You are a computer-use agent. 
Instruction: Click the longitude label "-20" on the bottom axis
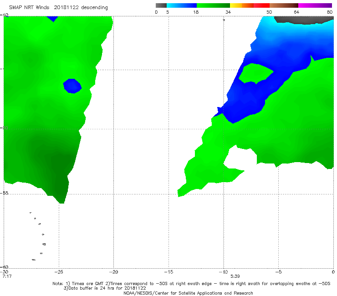[113, 272]
